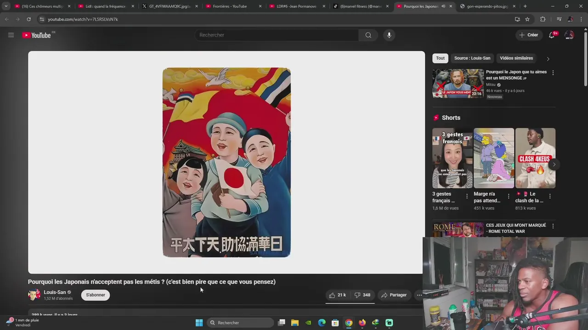This screenshot has width=588, height=330.
Task: Open Chrome extensions puzzle icon
Action: pos(543,19)
